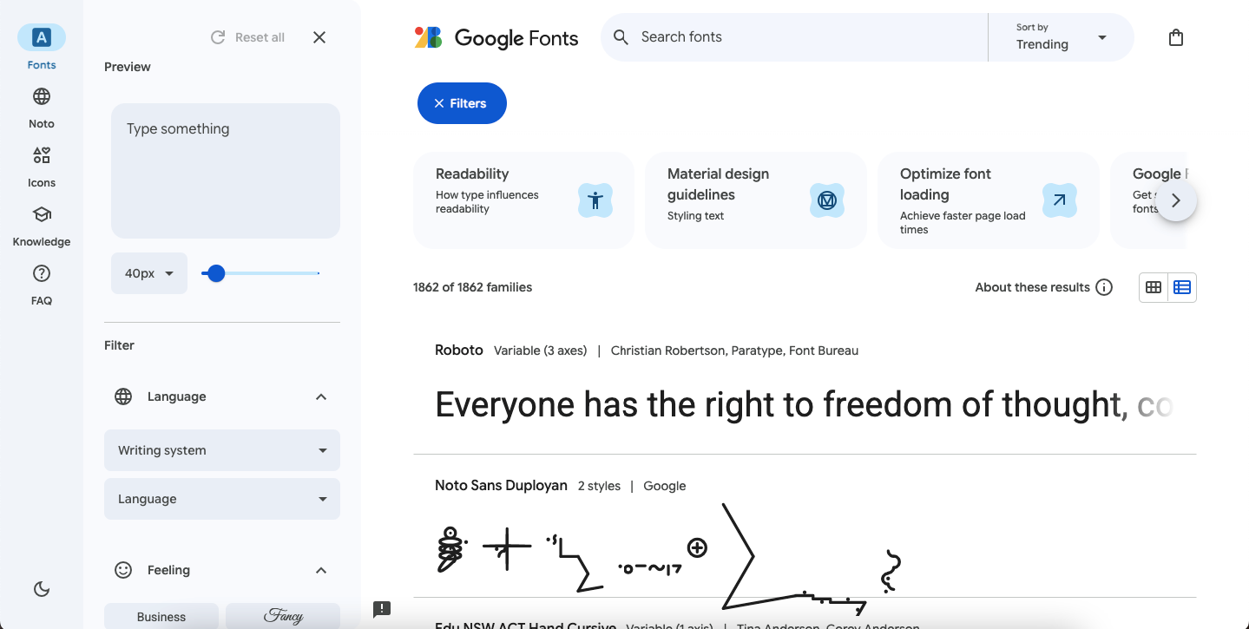The image size is (1249, 629).
Task: Click the shopping bag icon
Action: [1176, 37]
